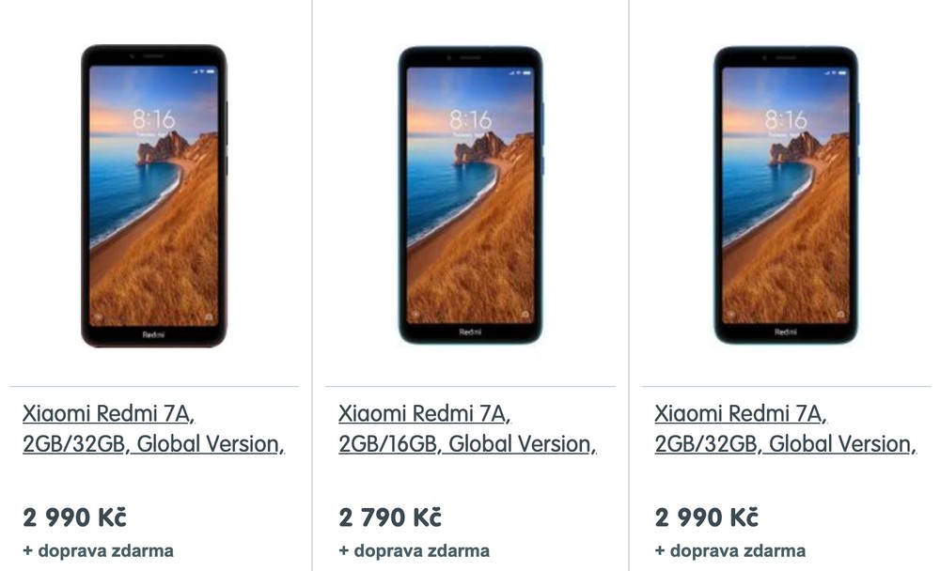Click the 8:16 clock on the third phone
Image resolution: width=940 pixels, height=571 pixels.
tap(786, 120)
